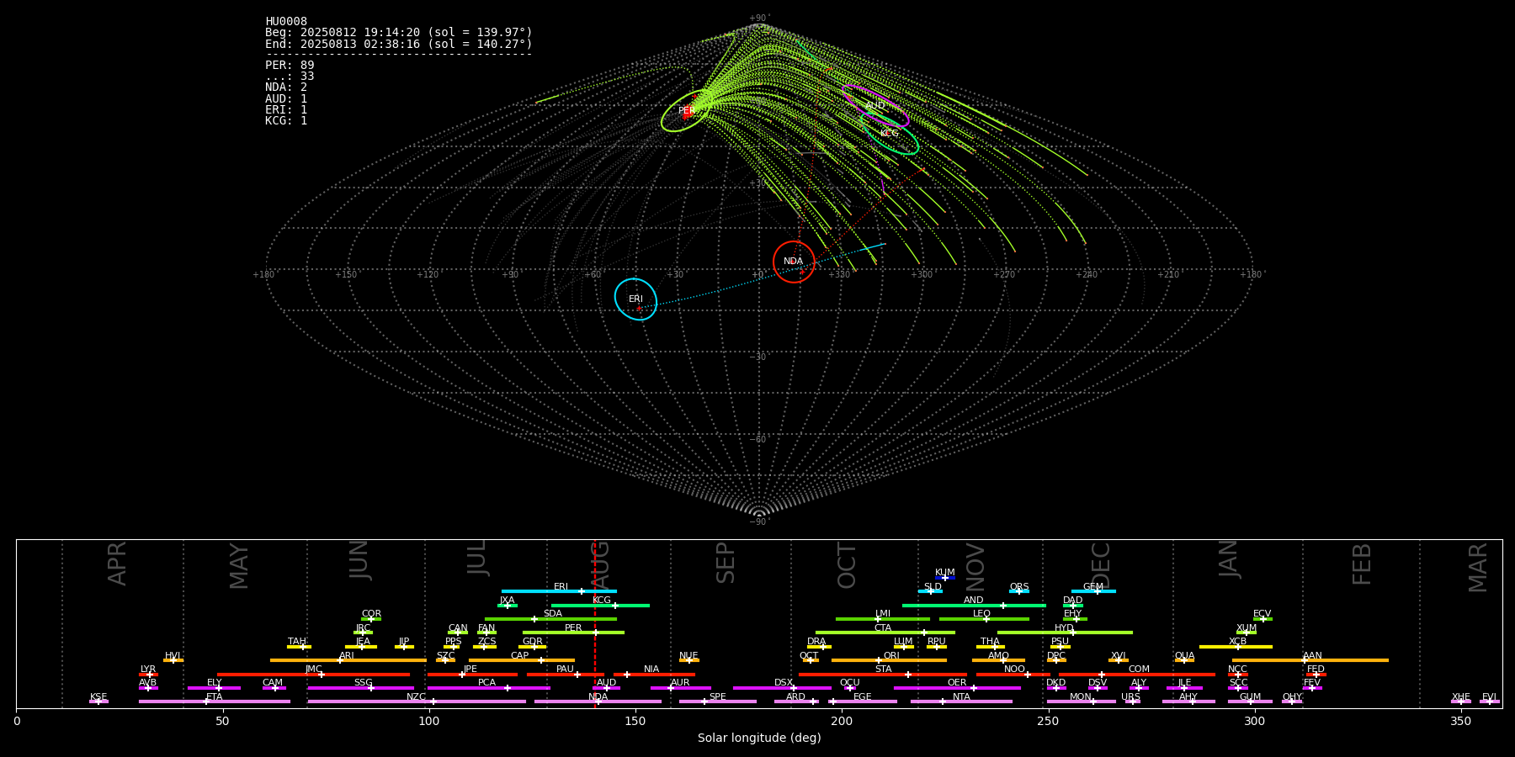Click the CAP shower bar in timeline
1515x757 pixels.
tap(522, 660)
